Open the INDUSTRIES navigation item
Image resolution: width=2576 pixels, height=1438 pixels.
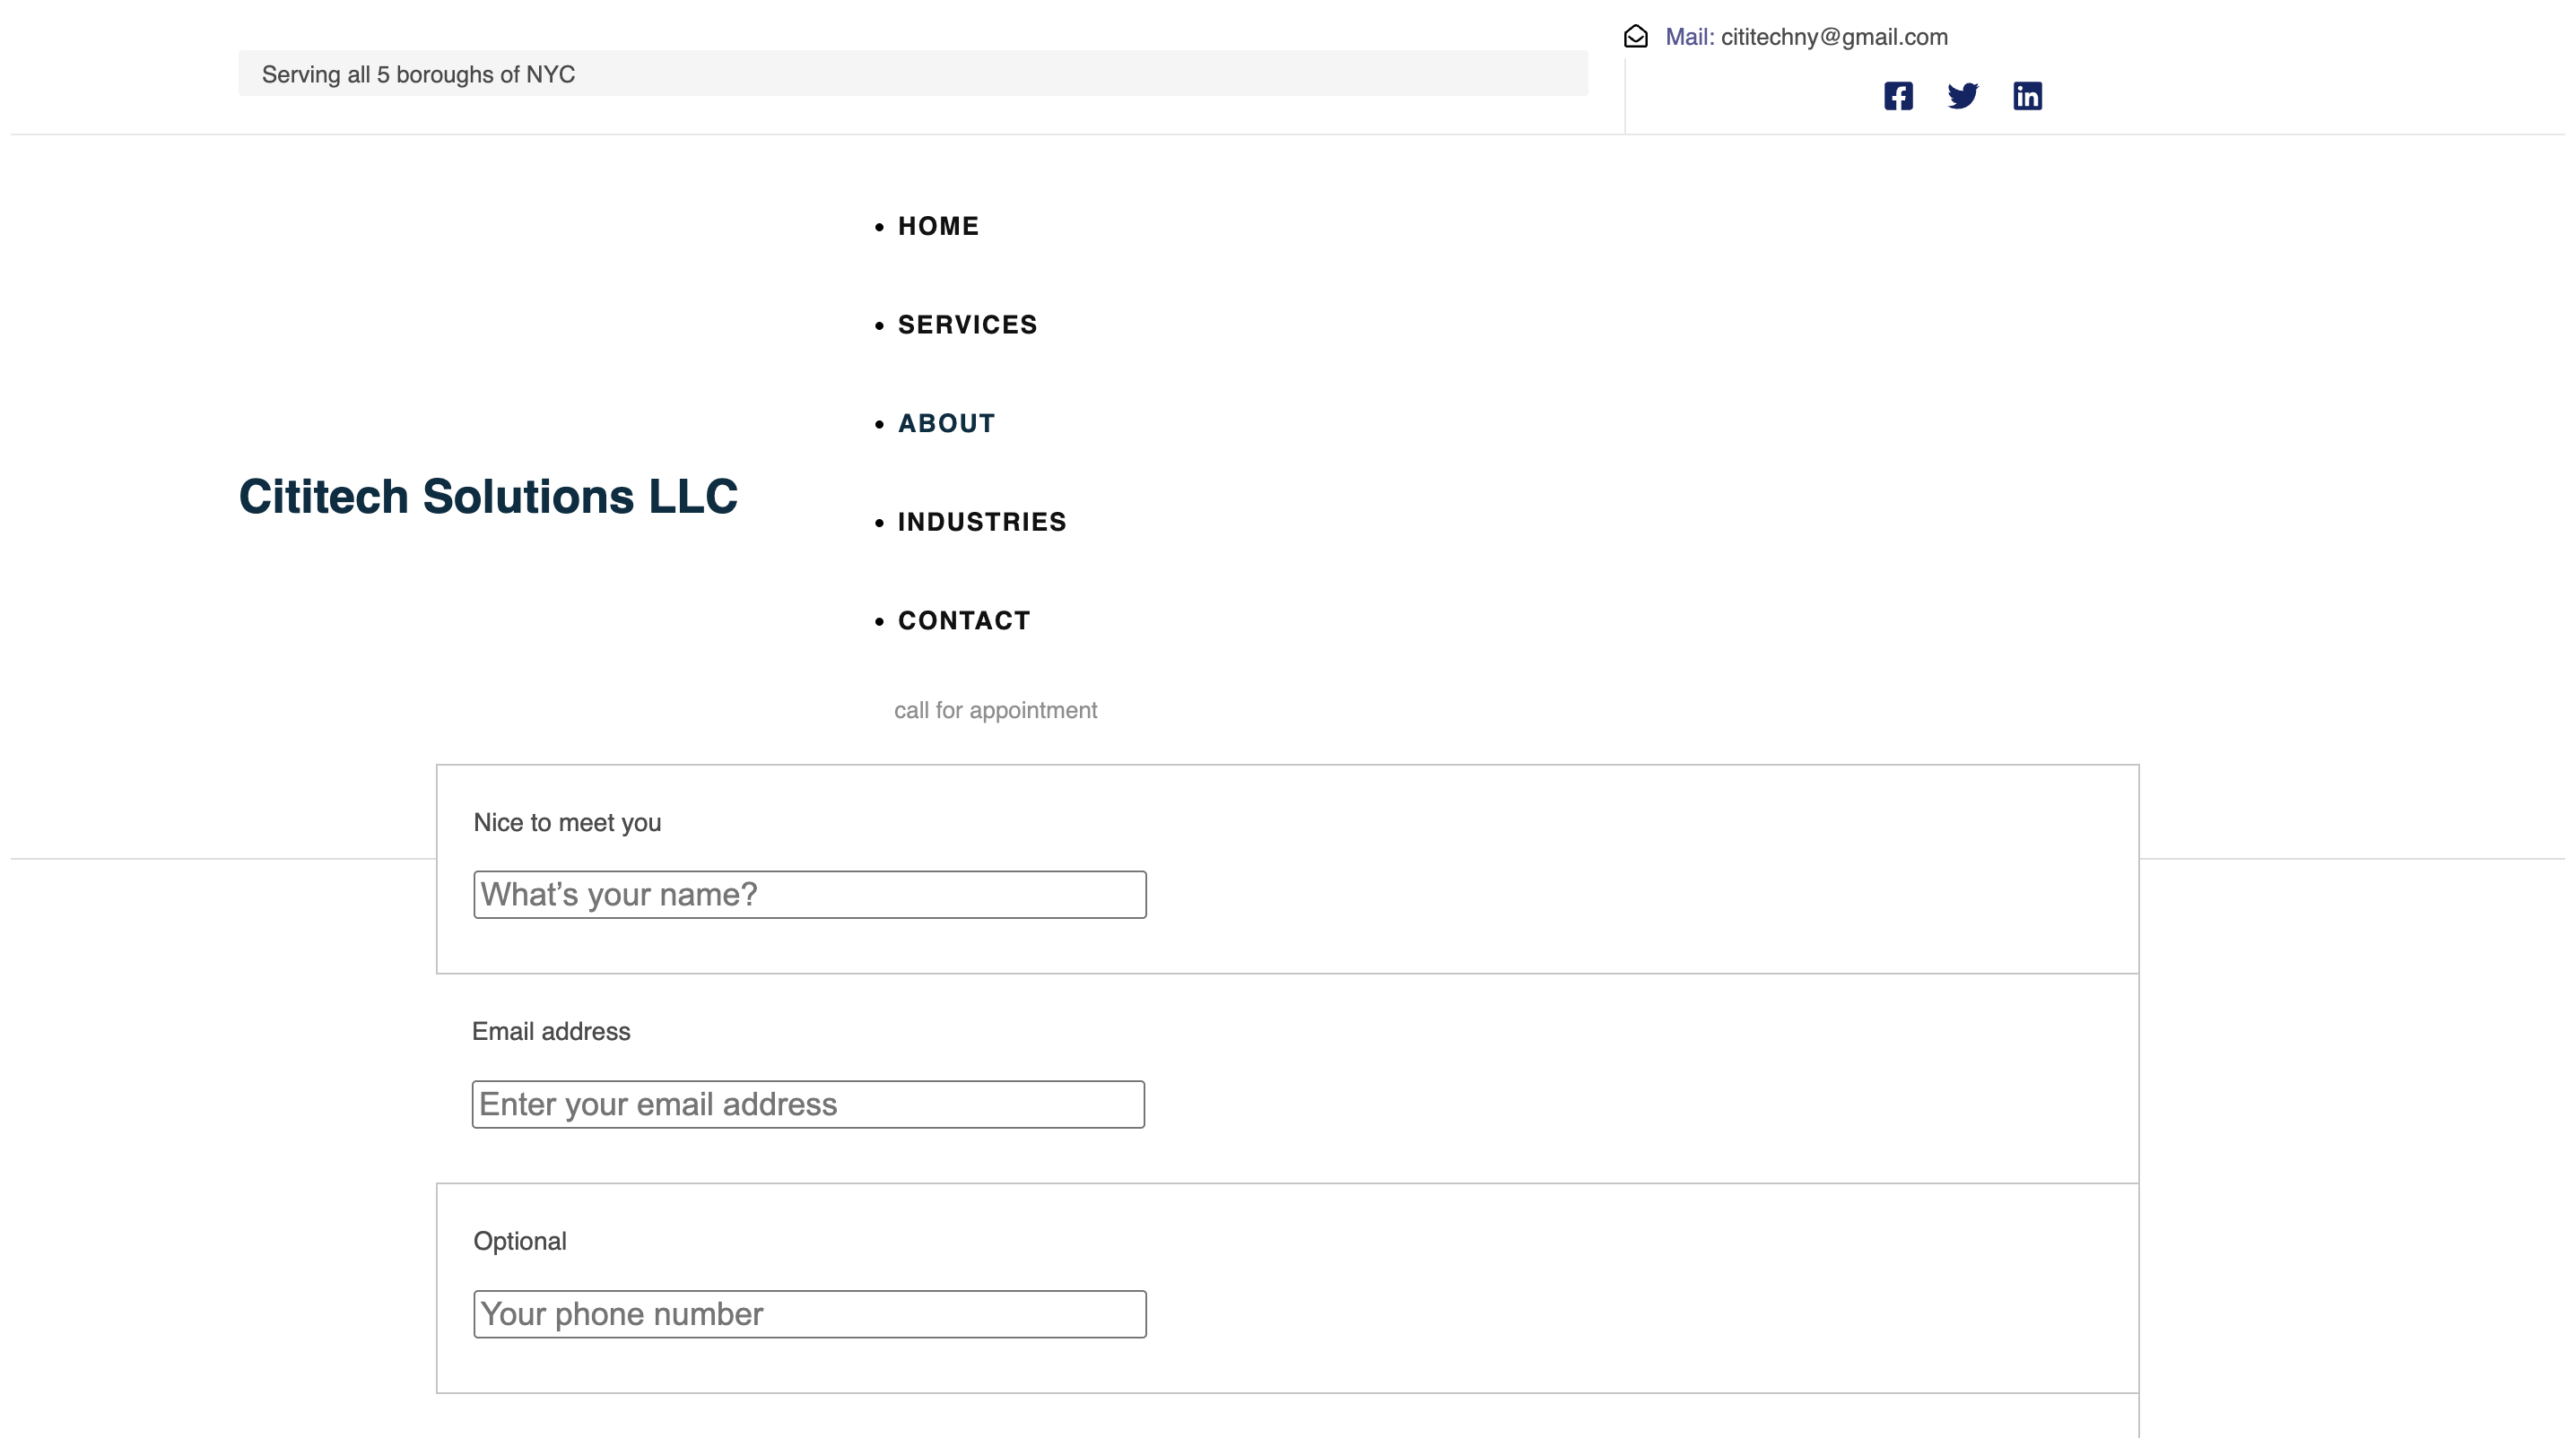(x=982, y=523)
